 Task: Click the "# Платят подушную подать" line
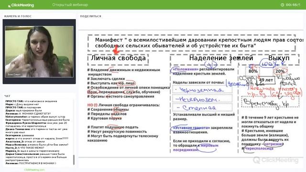[113, 127]
